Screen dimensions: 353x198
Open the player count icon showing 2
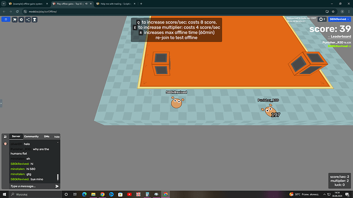322,19
